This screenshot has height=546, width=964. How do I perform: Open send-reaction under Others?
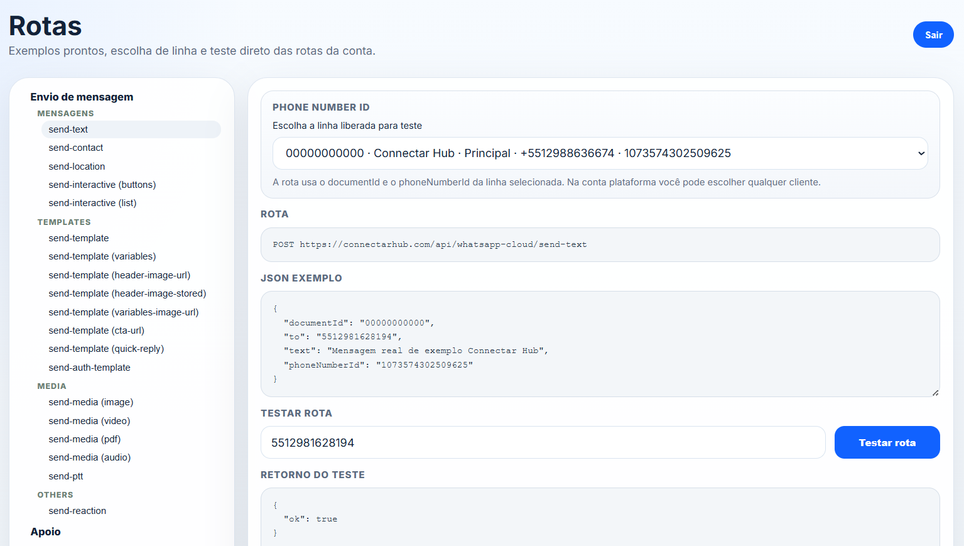(77, 511)
